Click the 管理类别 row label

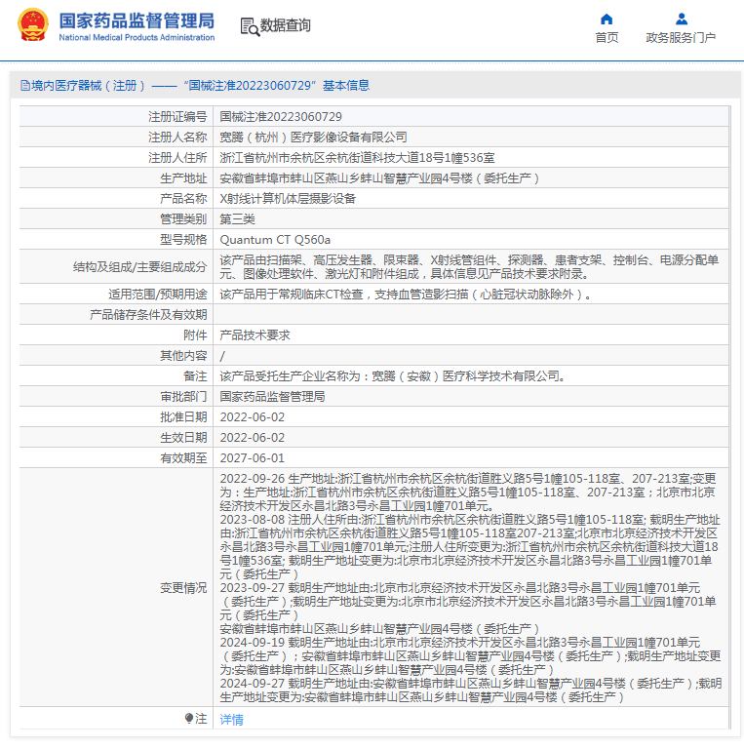[x=183, y=218]
